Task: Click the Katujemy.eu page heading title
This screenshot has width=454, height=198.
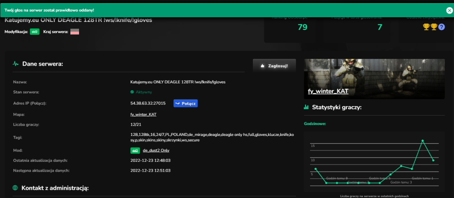Action: pyautogui.click(x=79, y=20)
